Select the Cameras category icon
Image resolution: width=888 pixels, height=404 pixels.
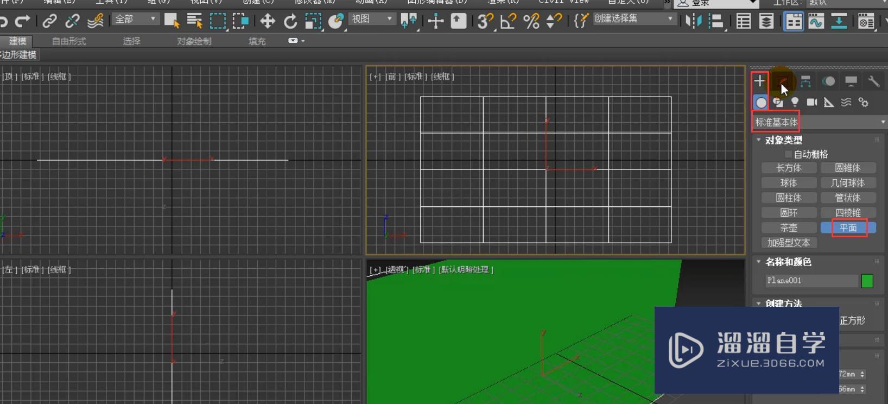812,102
